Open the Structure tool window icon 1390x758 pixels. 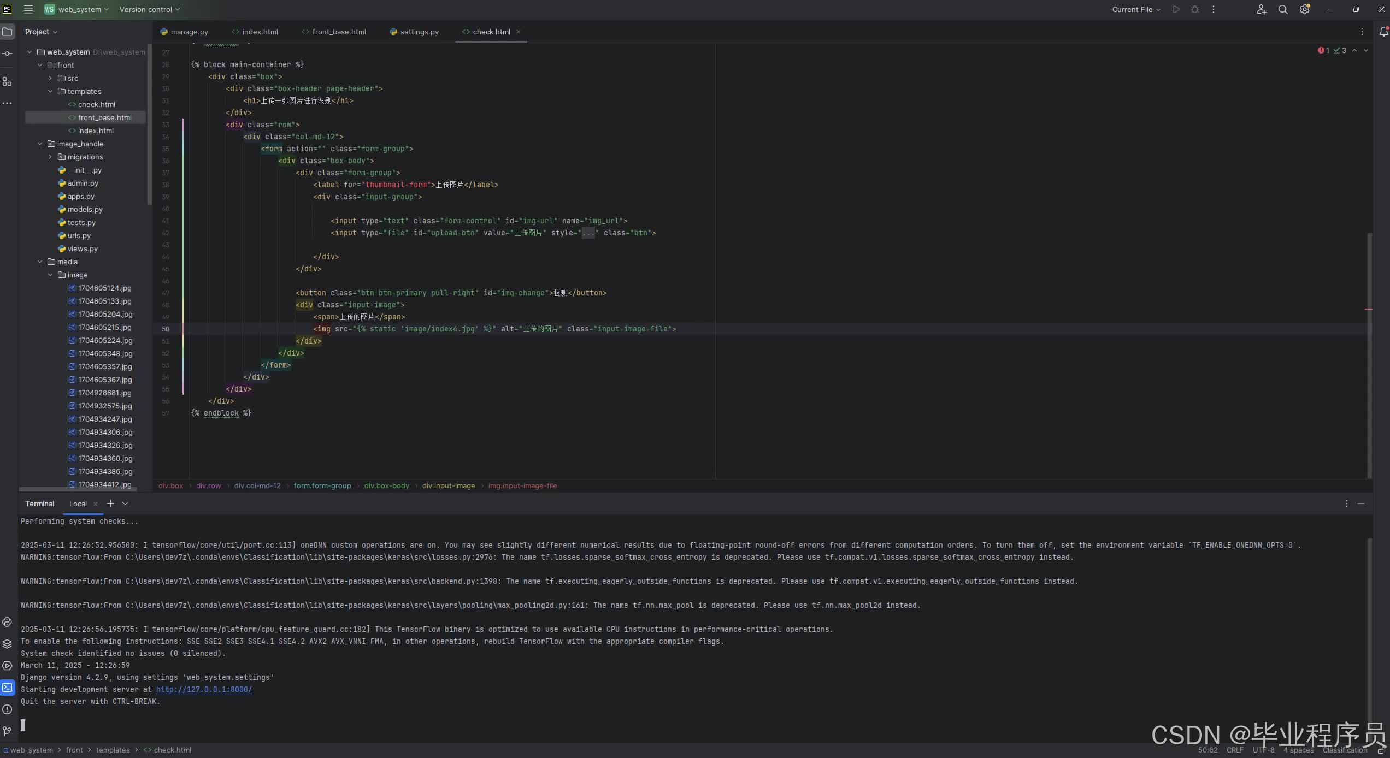(7, 81)
